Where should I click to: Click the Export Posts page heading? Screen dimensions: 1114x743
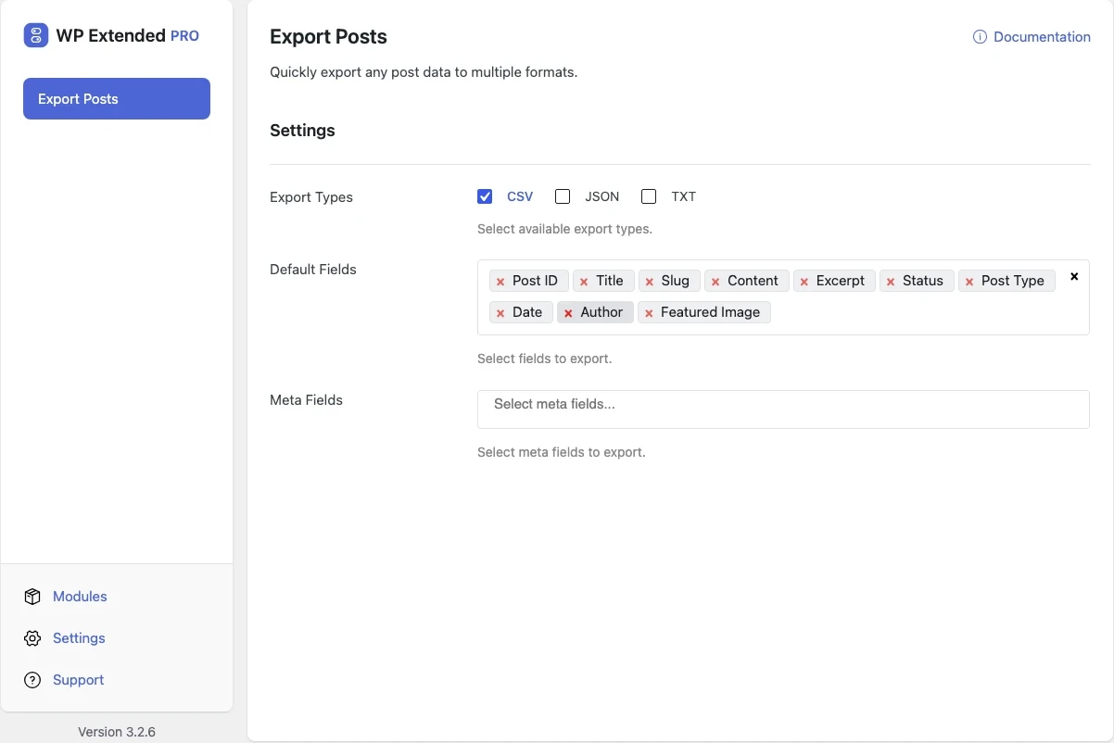(x=328, y=37)
